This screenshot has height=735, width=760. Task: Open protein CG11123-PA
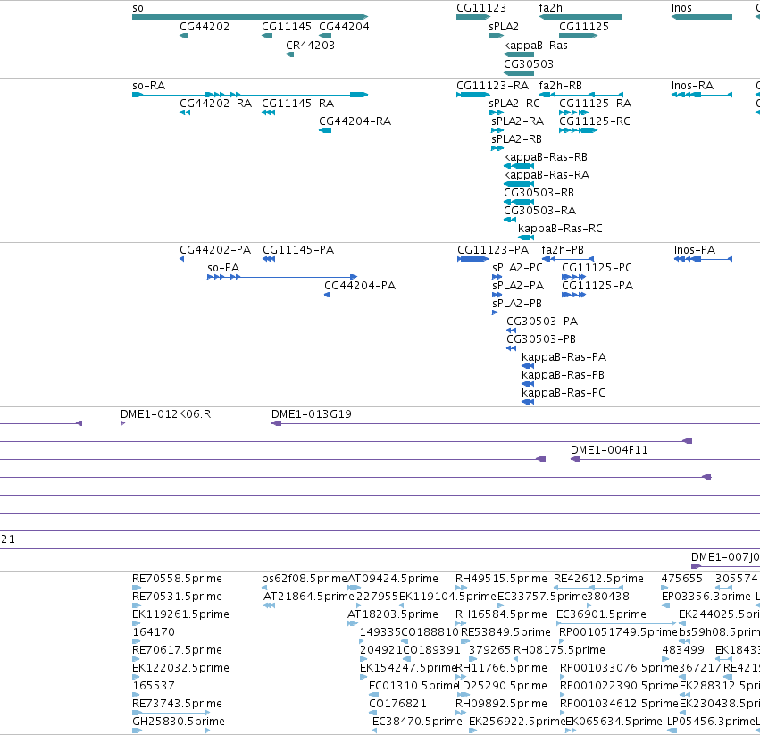coord(493,250)
